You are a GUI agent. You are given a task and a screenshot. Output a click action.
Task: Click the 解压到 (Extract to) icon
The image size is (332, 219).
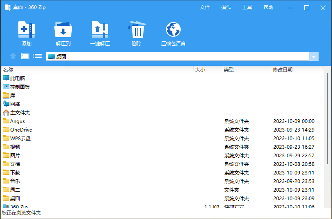pyautogui.click(x=63, y=29)
